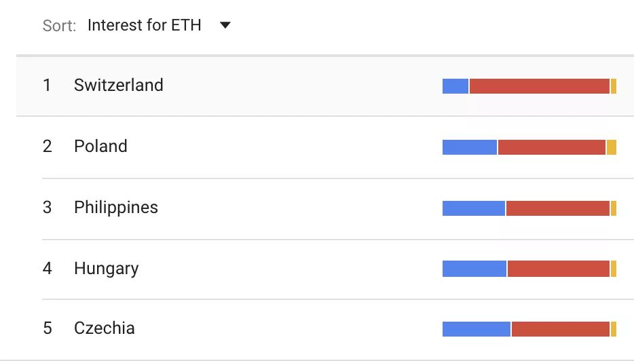The width and height of the screenshot is (634, 361).
Task: Click Hungary's blue bar segment
Action: coord(474,269)
